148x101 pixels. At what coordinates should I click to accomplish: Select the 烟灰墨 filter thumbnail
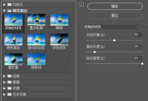13,59
